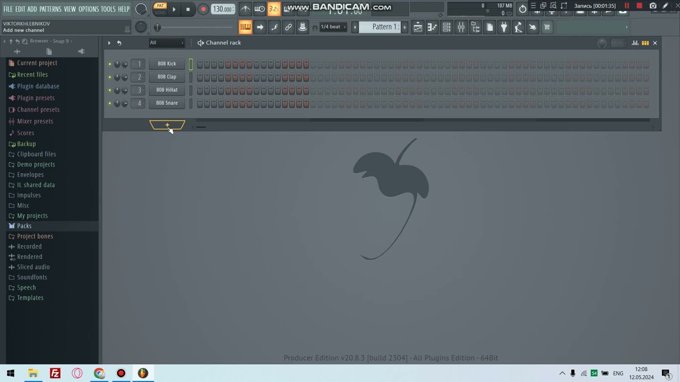
Task: Click the fifth step of 808 Snare
Action: [x=228, y=103]
